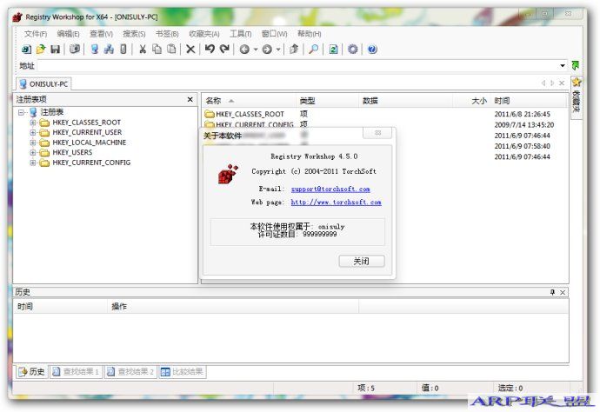Click the favorites star sidebar icon
The image size is (600, 412).
pos(577,82)
